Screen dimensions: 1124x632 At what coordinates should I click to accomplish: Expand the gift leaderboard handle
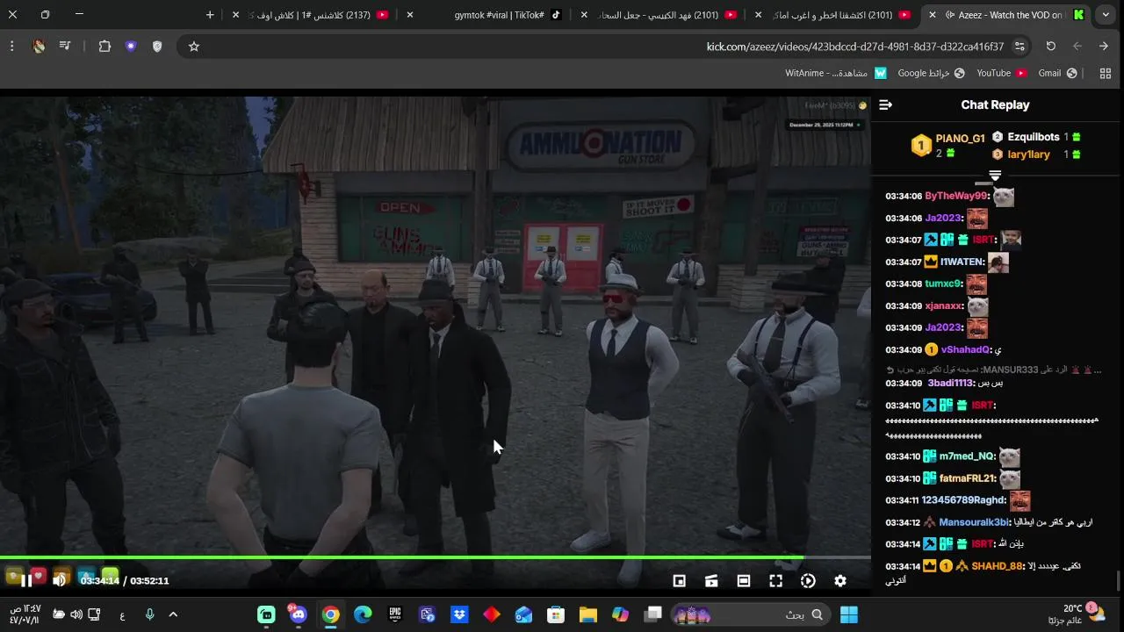tap(995, 176)
